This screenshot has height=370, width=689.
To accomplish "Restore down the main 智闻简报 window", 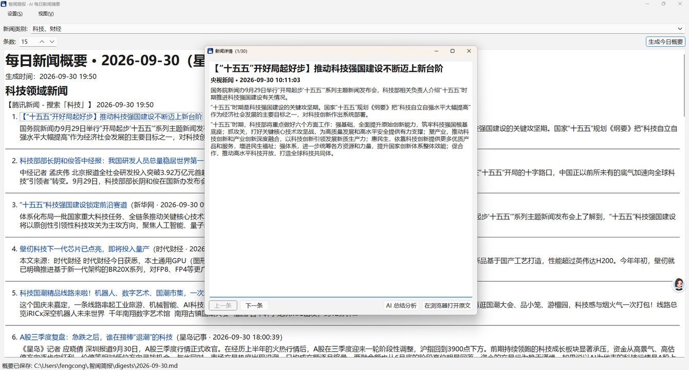I will (663, 4).
